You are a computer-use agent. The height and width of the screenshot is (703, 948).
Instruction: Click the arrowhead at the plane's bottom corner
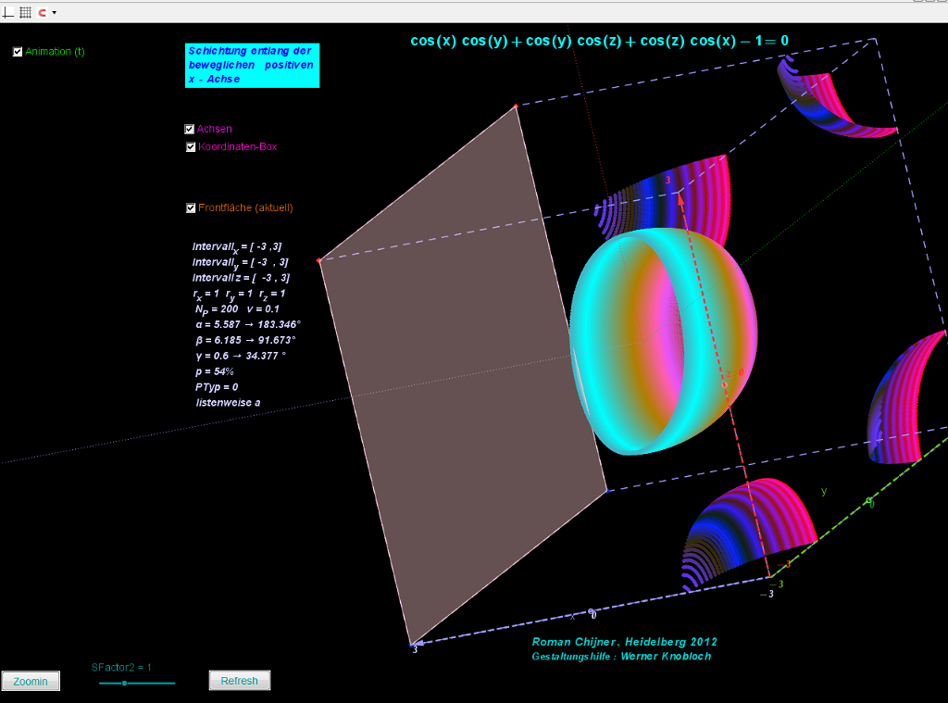(x=416, y=642)
